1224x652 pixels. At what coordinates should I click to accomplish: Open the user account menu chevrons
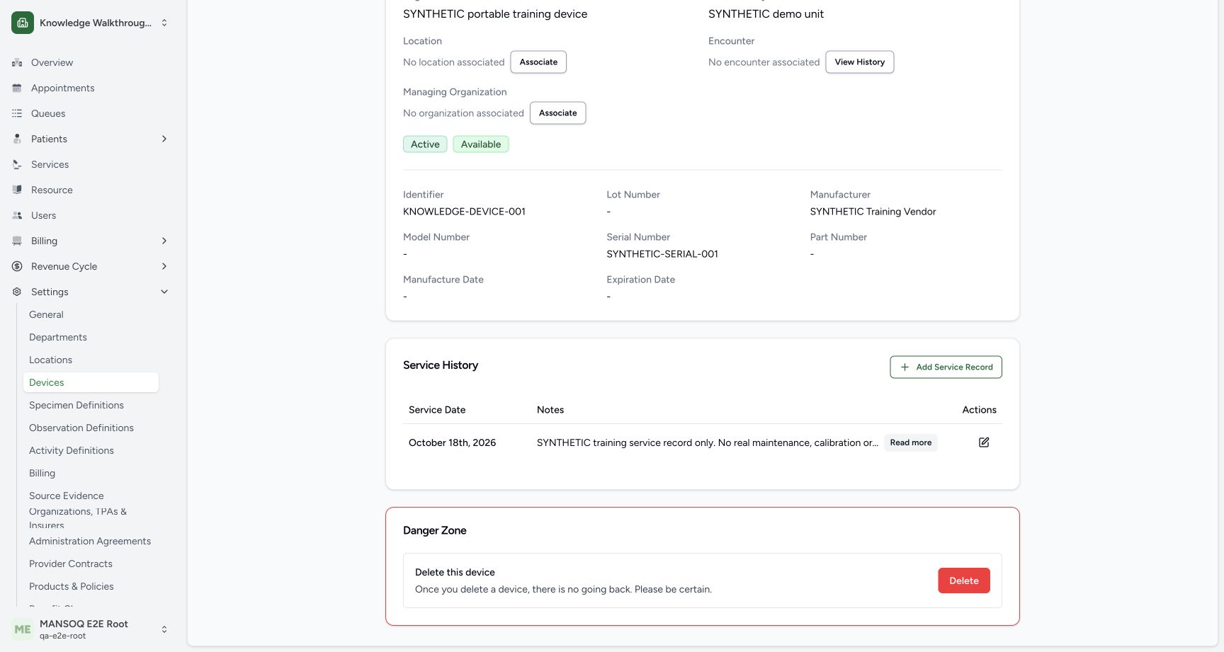point(164,629)
